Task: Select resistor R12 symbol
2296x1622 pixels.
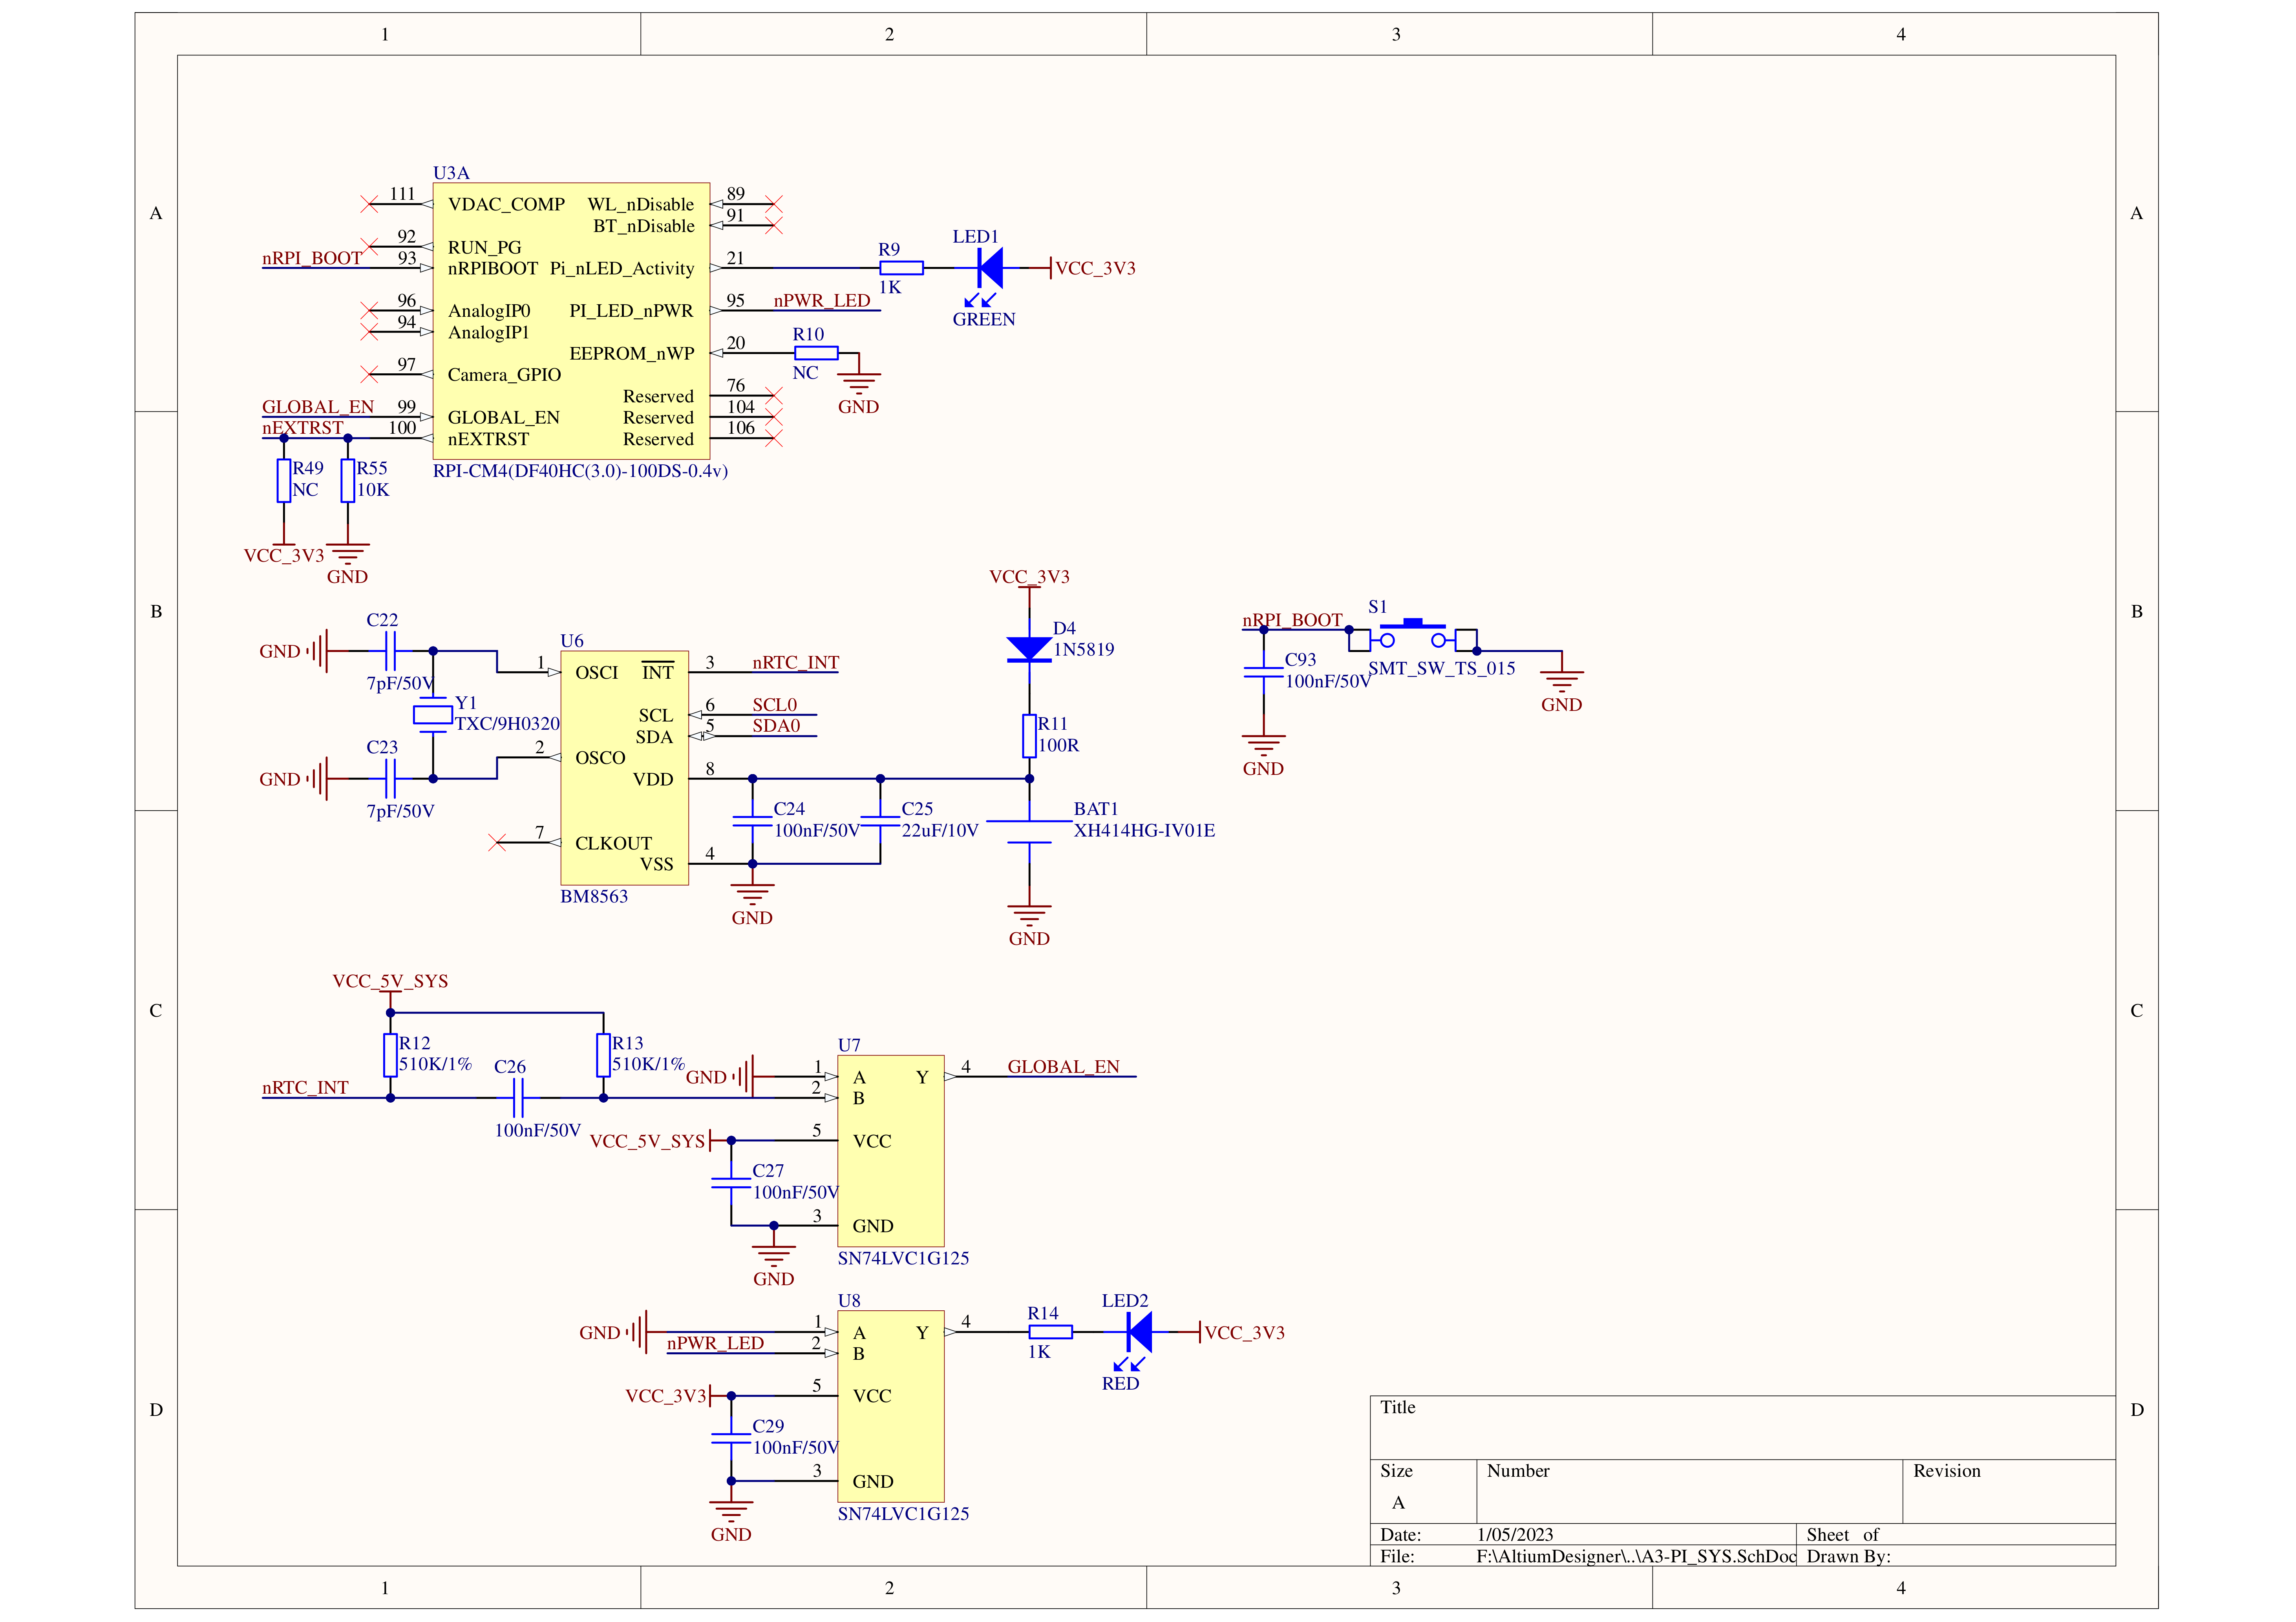Action: point(390,1055)
